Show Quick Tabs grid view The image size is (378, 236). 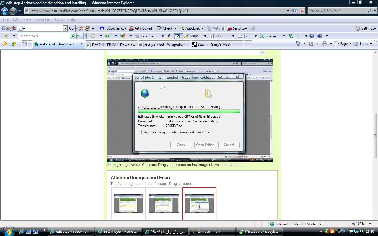click(25, 44)
